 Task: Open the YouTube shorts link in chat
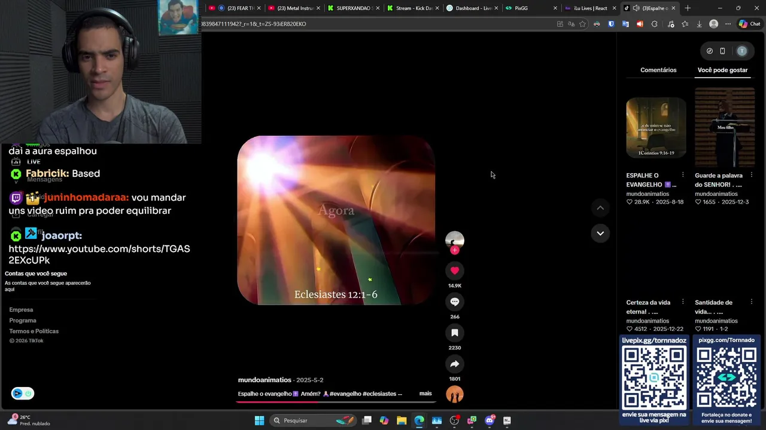99,254
